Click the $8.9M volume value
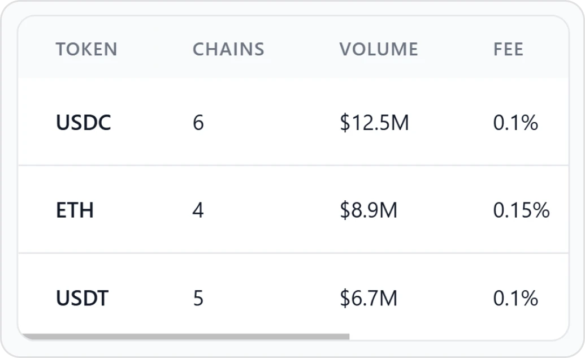 pyautogui.click(x=370, y=210)
